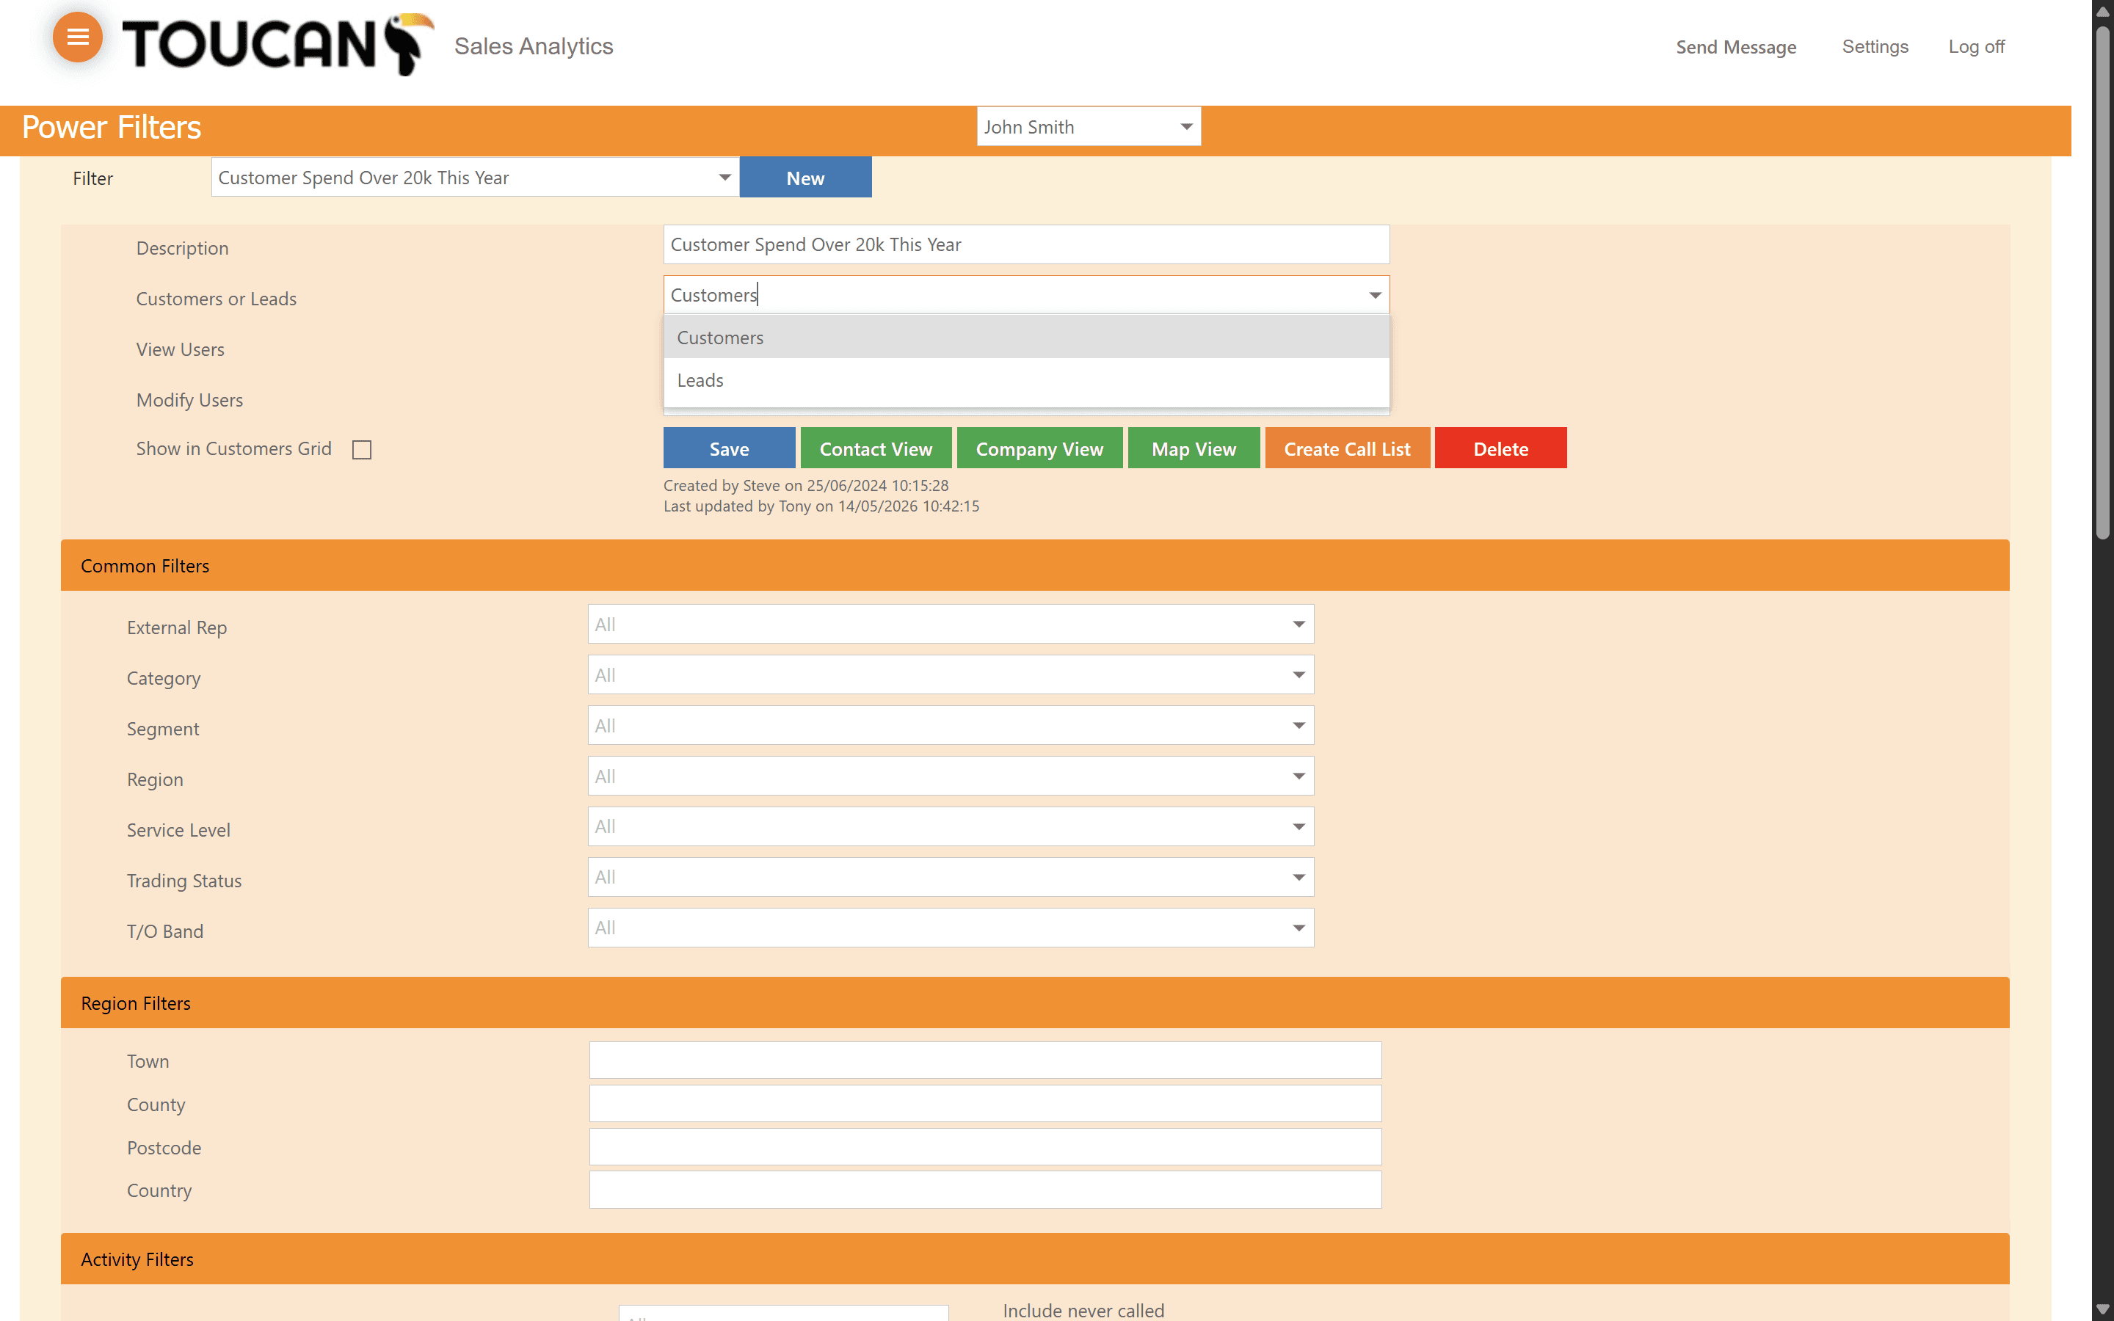Collapse the Customers or Leads dropdown arrow

tap(1375, 295)
